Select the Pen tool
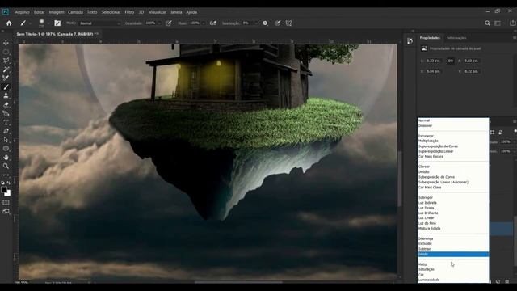 tap(6, 131)
